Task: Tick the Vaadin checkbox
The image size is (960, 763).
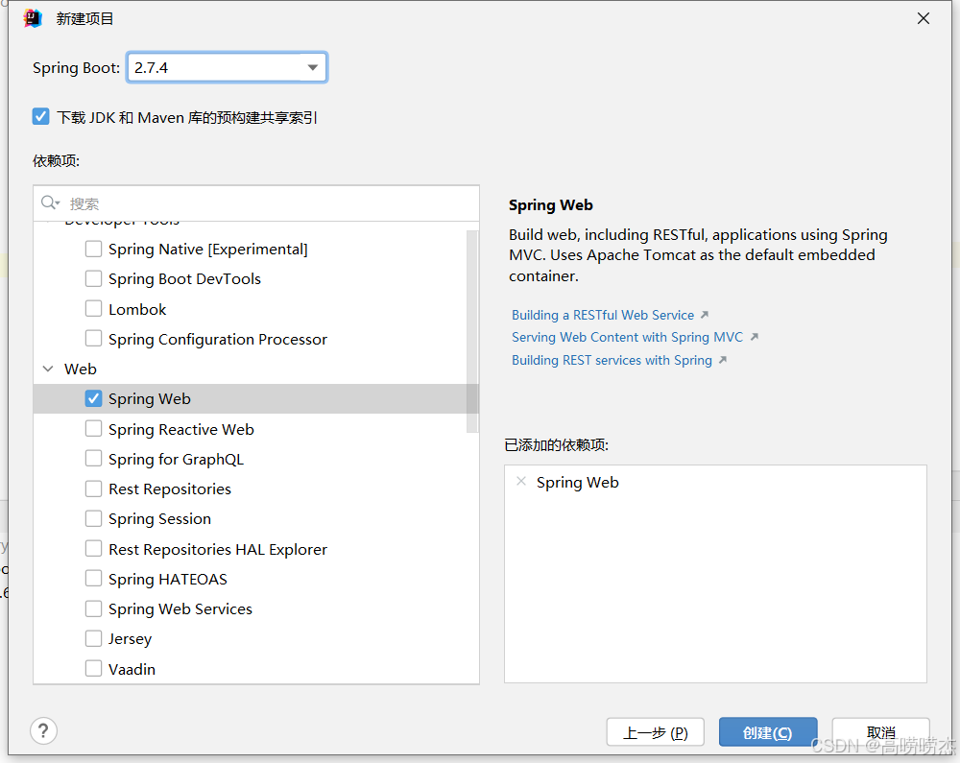Action: click(94, 668)
